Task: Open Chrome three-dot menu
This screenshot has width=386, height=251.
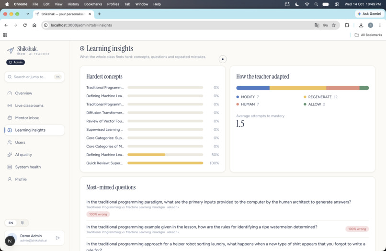Action: 380,25
